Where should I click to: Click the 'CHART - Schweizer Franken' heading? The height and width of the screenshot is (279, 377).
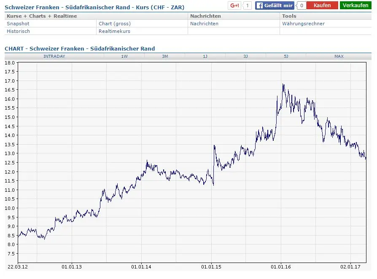pos(80,48)
